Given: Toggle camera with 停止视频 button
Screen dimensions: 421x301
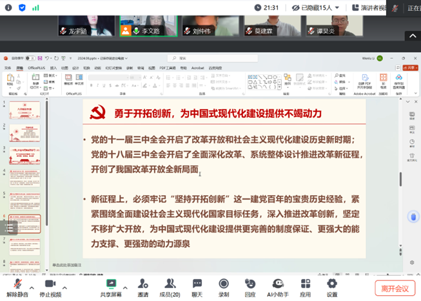Looking at the screenshot, I should click(50, 285).
